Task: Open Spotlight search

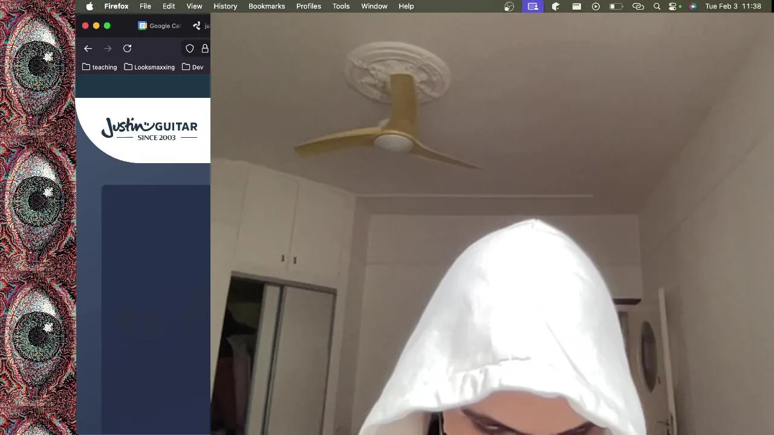Action: coord(657,6)
